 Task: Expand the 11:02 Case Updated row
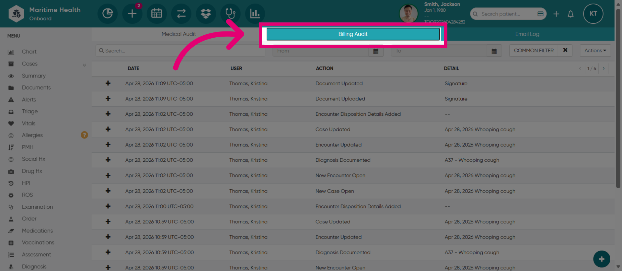(x=108, y=129)
